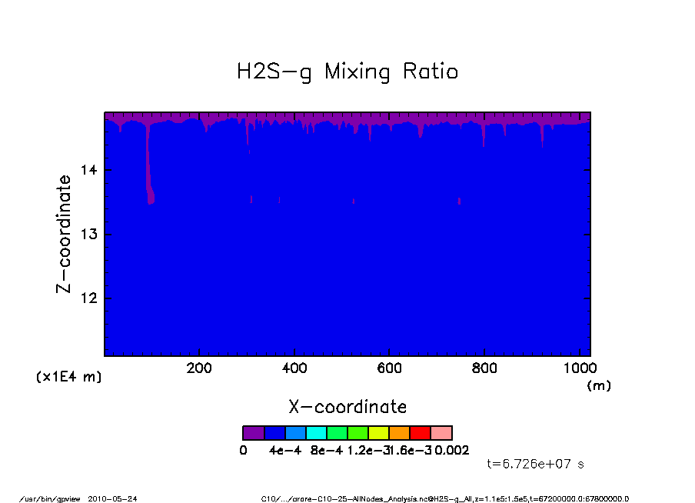This screenshot has height=503, width=695.
Task: Select the /usr/bin/gpview footer text
Action: coord(77,498)
